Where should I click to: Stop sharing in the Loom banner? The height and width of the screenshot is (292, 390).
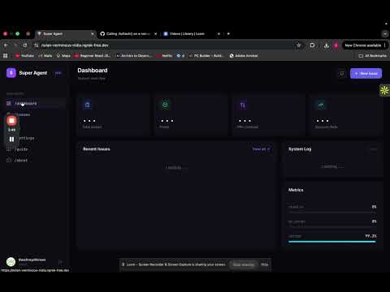pyautogui.click(x=243, y=264)
